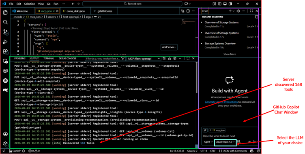This screenshot has width=305, height=154.
Task: Click UTF-8 encoding in status bar
Action: pyautogui.click(x=204, y=151)
